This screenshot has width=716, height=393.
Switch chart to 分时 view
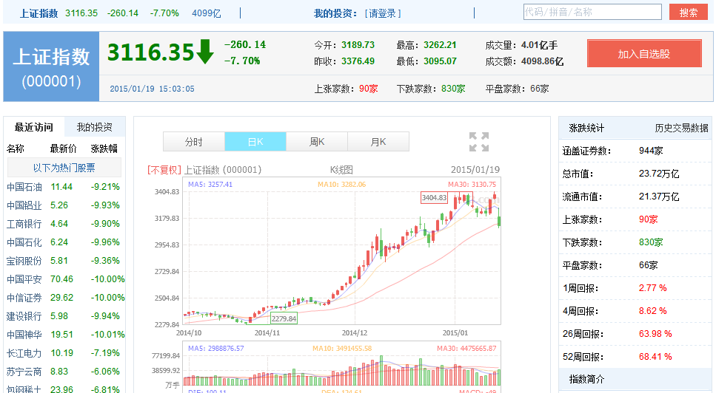(193, 142)
